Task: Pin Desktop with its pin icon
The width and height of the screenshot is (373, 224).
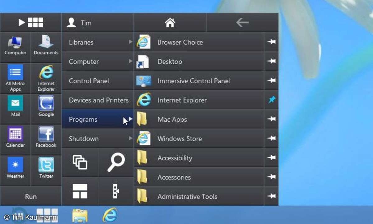Action: click(271, 61)
